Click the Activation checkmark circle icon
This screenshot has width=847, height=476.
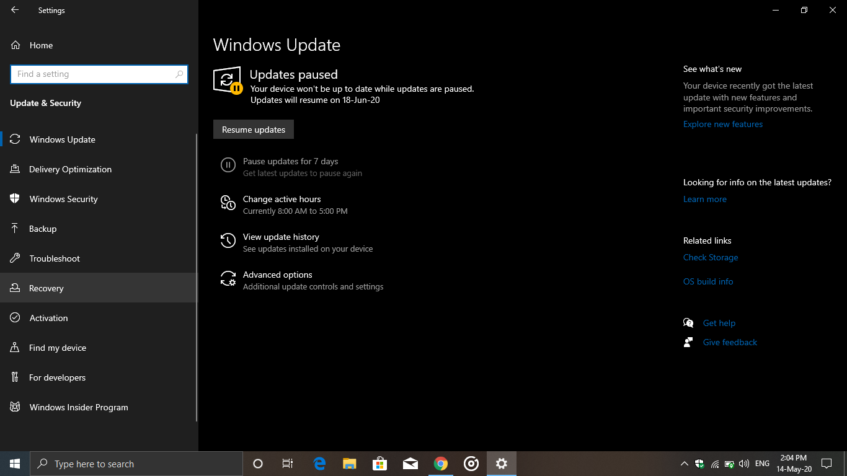click(16, 318)
